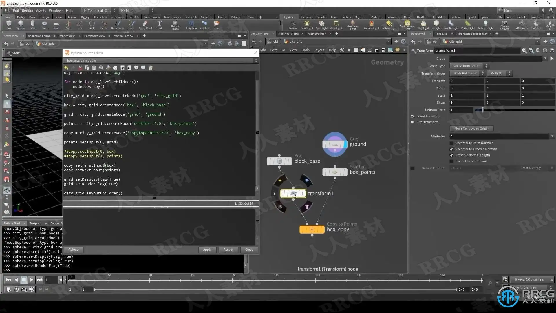Open the Transform Order dropdown

click(x=467, y=74)
